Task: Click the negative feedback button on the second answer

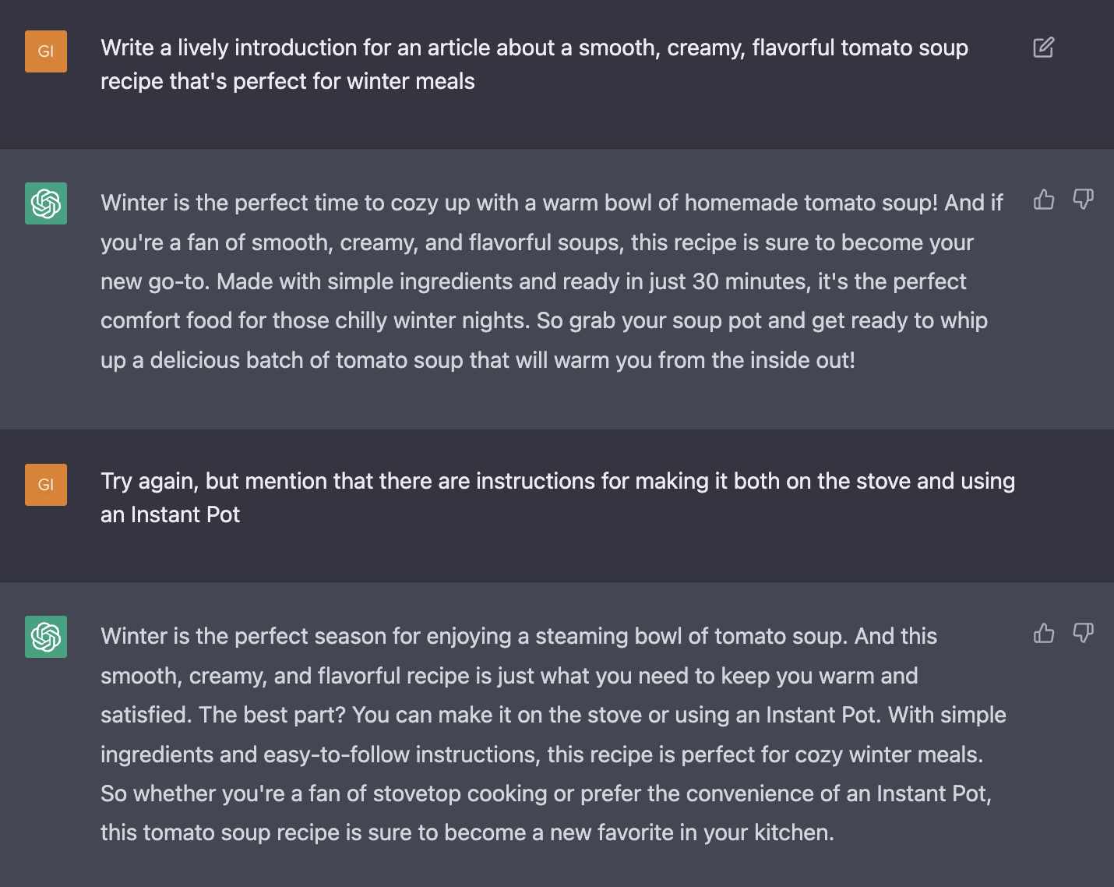Action: [x=1084, y=634]
